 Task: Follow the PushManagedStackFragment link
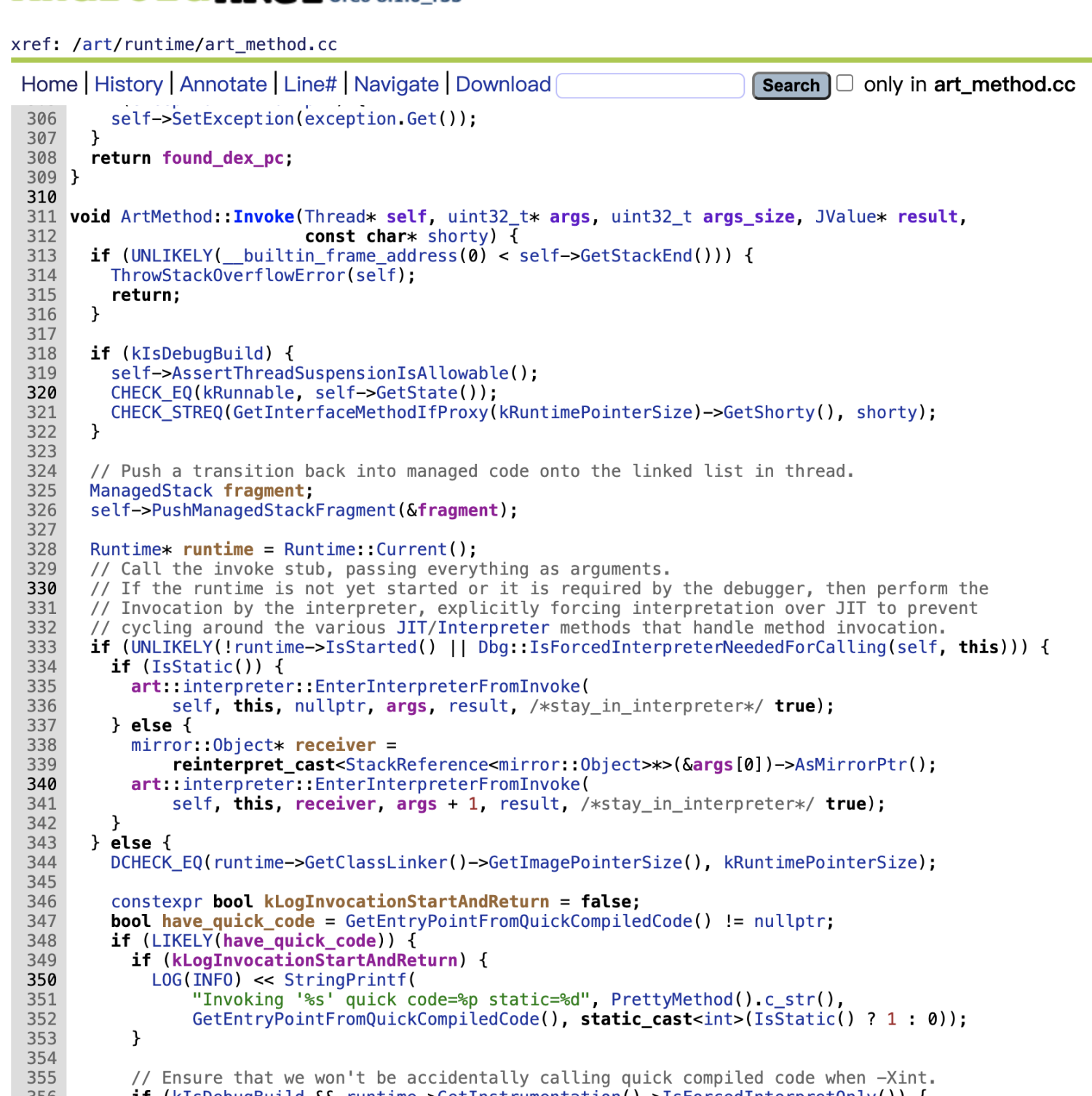274,510
